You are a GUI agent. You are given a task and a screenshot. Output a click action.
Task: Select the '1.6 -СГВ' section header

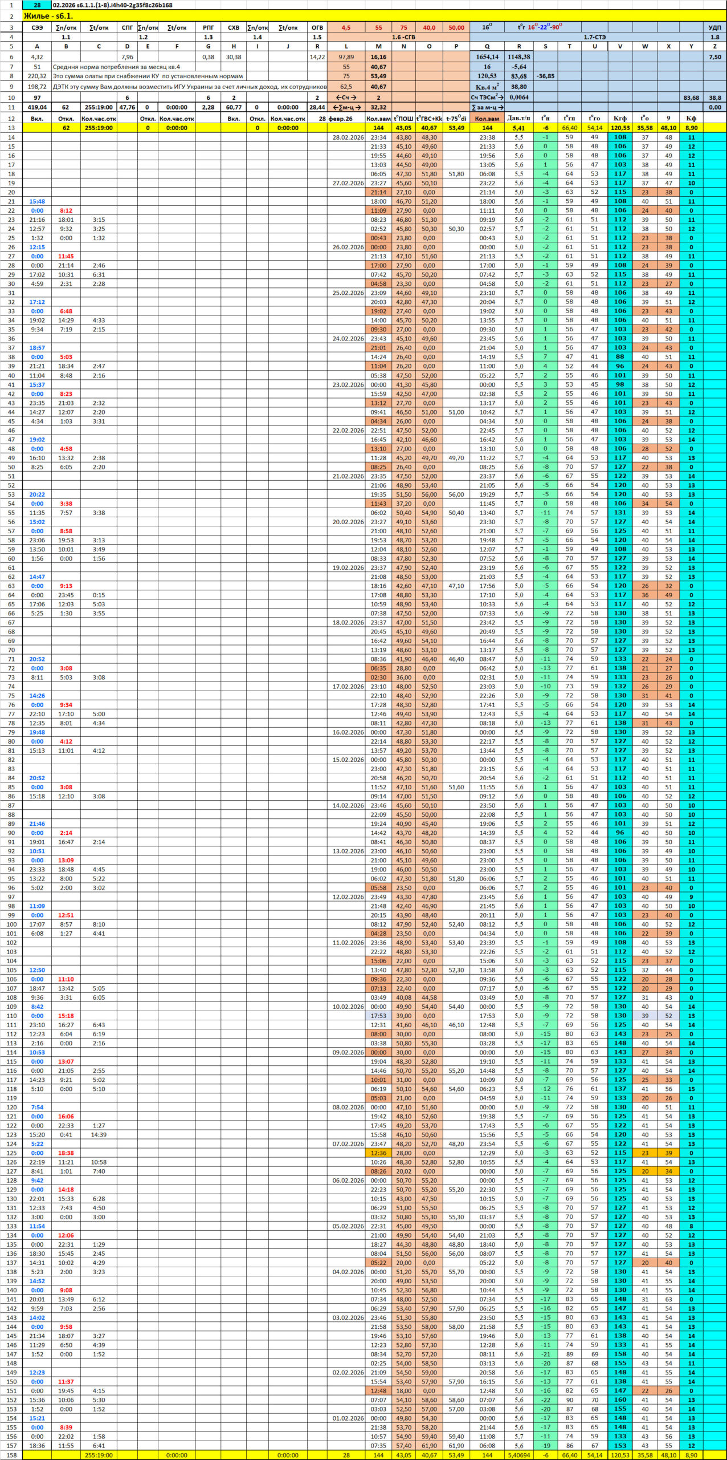click(x=403, y=37)
